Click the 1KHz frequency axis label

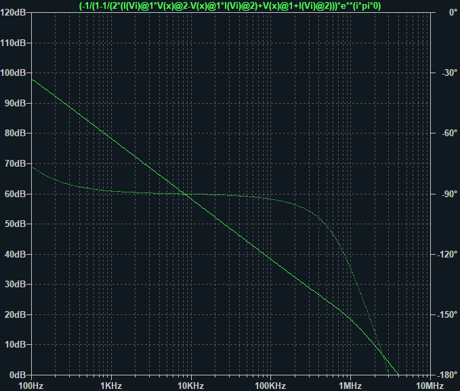(x=111, y=386)
